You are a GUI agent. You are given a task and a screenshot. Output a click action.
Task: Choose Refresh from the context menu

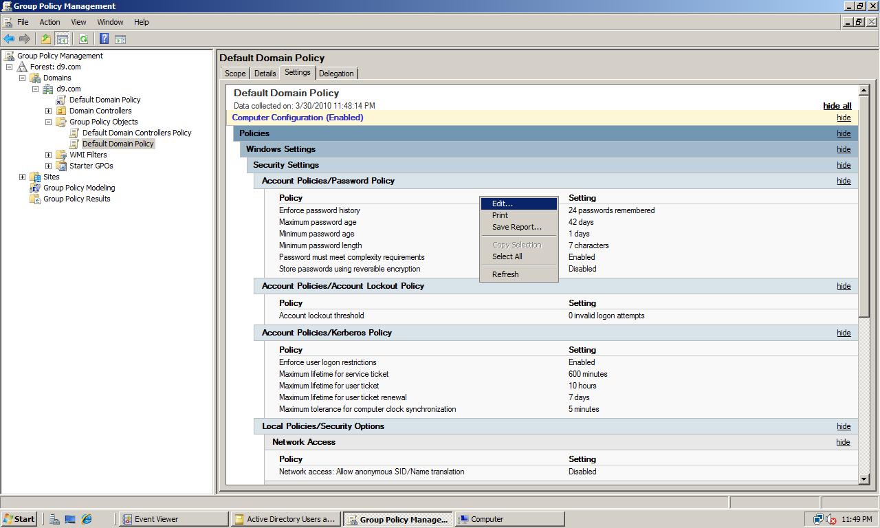519,274
